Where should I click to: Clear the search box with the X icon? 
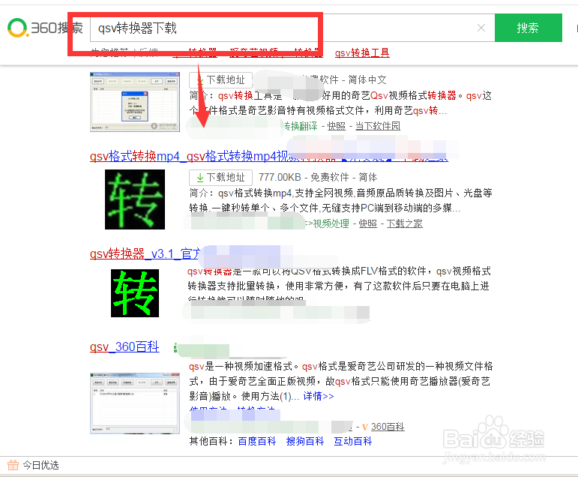(481, 28)
